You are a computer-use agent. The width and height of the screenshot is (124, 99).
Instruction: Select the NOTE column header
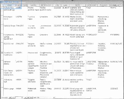coord(77,5)
